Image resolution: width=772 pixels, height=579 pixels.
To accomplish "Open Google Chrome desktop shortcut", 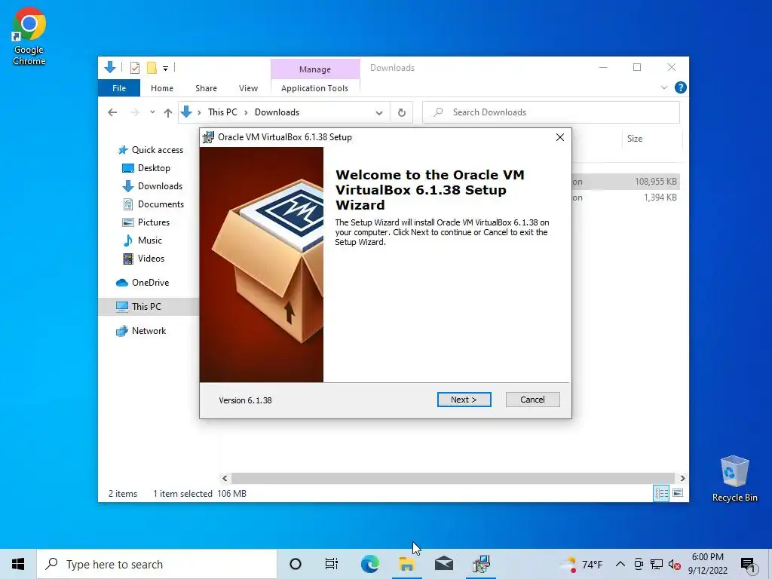I will (29, 37).
